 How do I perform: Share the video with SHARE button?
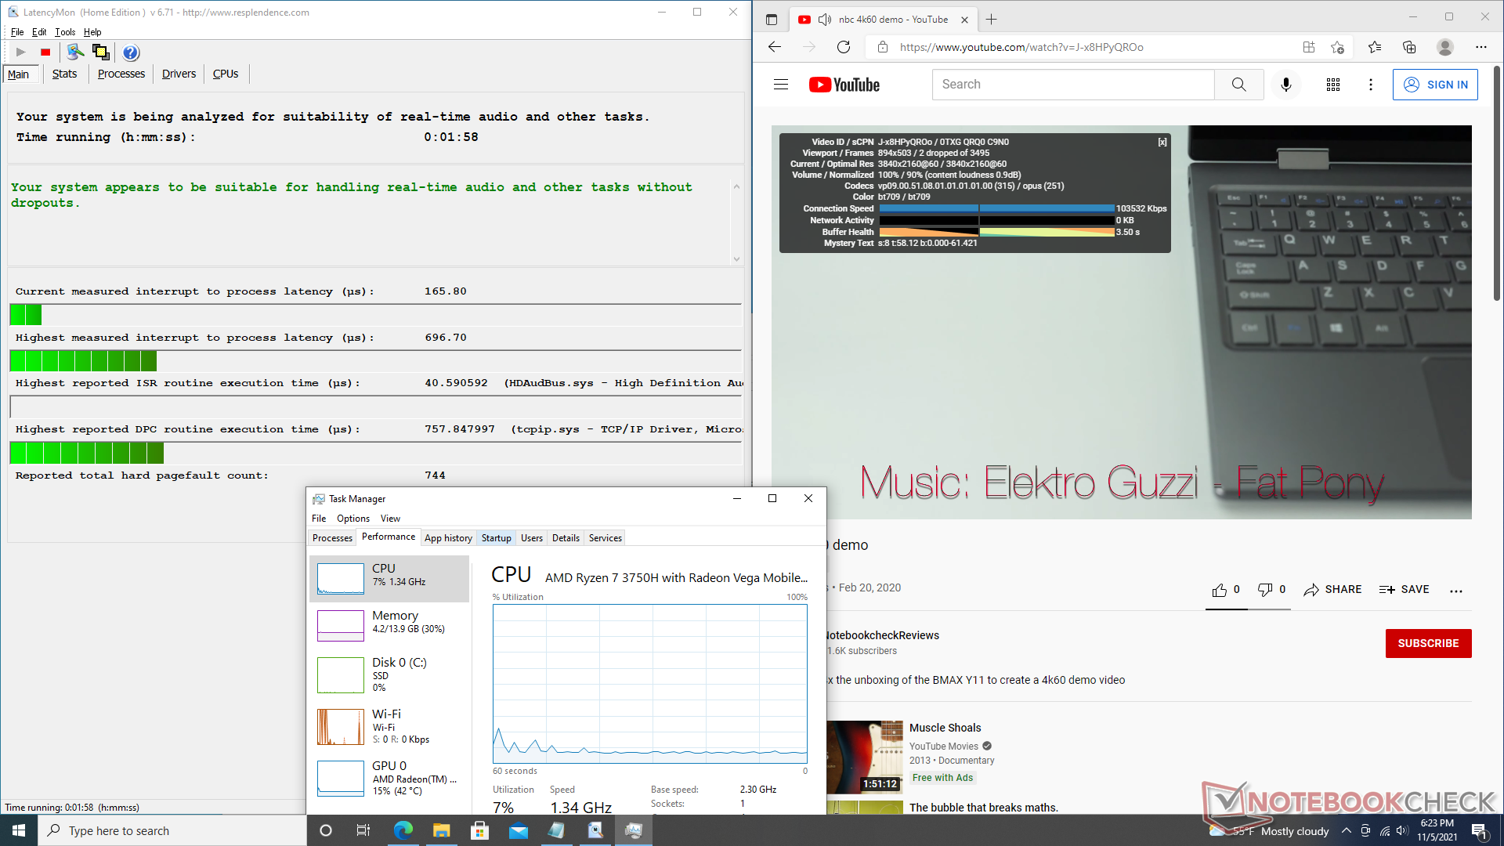(1332, 590)
